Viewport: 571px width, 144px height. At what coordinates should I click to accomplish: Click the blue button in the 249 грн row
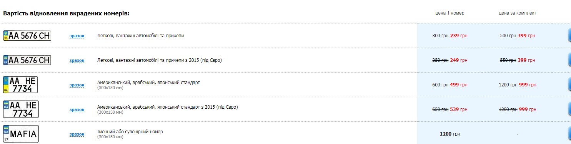[x=569, y=60]
